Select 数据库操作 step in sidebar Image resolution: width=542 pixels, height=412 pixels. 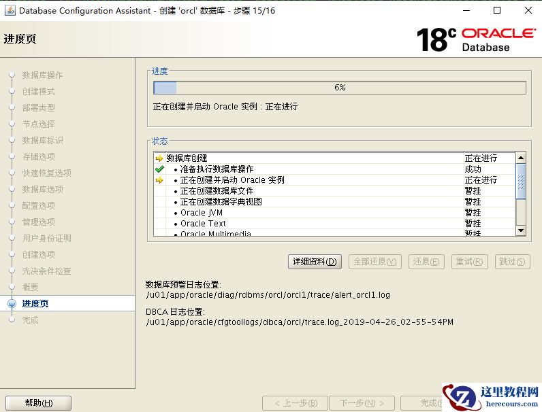(x=42, y=75)
